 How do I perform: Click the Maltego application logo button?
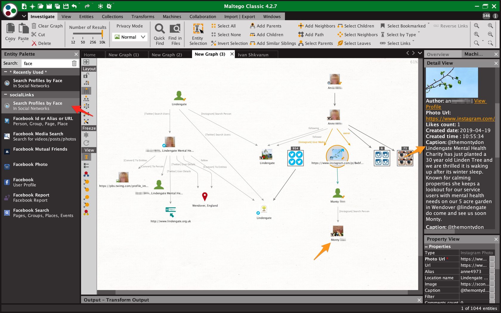click(x=10, y=10)
